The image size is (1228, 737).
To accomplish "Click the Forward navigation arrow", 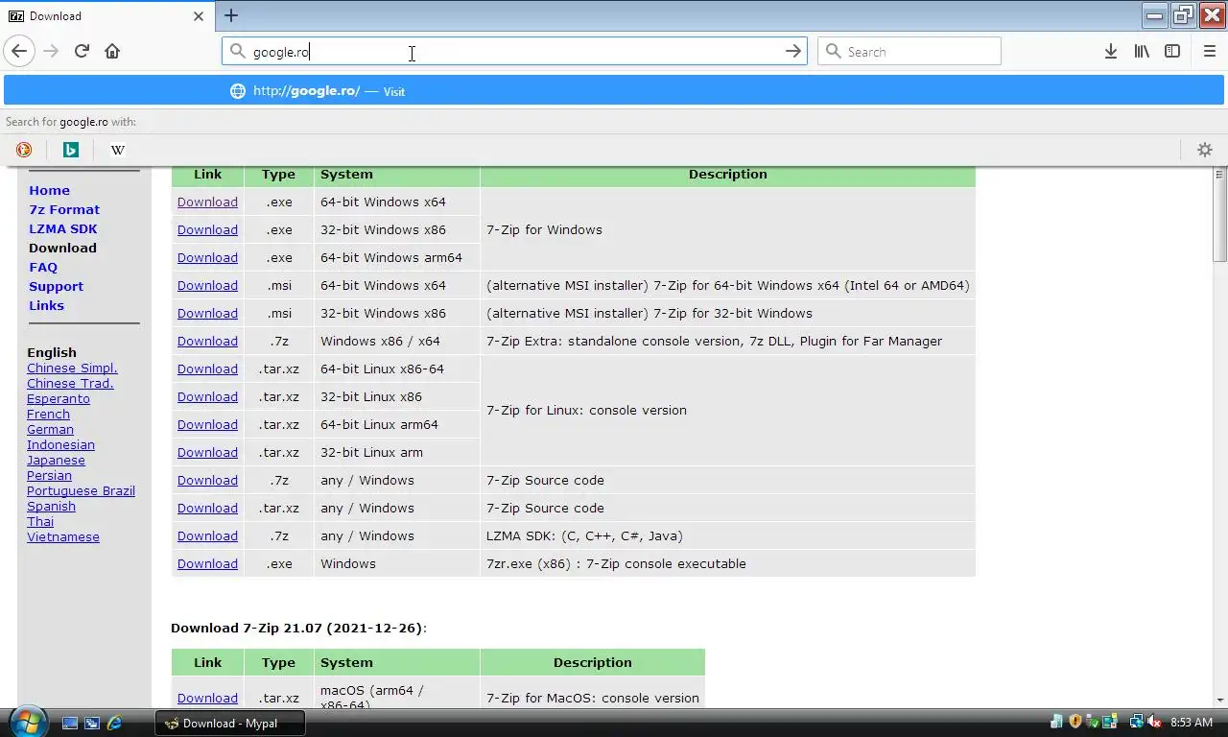I will [51, 51].
